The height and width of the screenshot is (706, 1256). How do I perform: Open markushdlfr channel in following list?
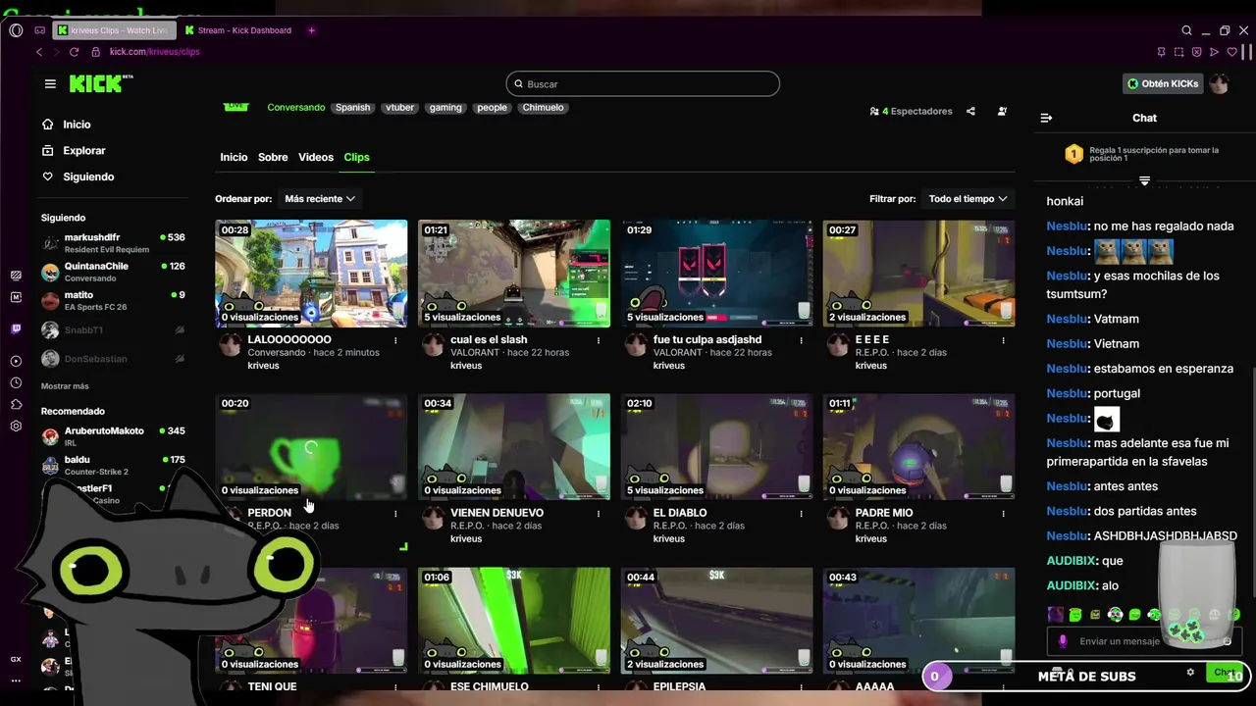[x=113, y=243]
